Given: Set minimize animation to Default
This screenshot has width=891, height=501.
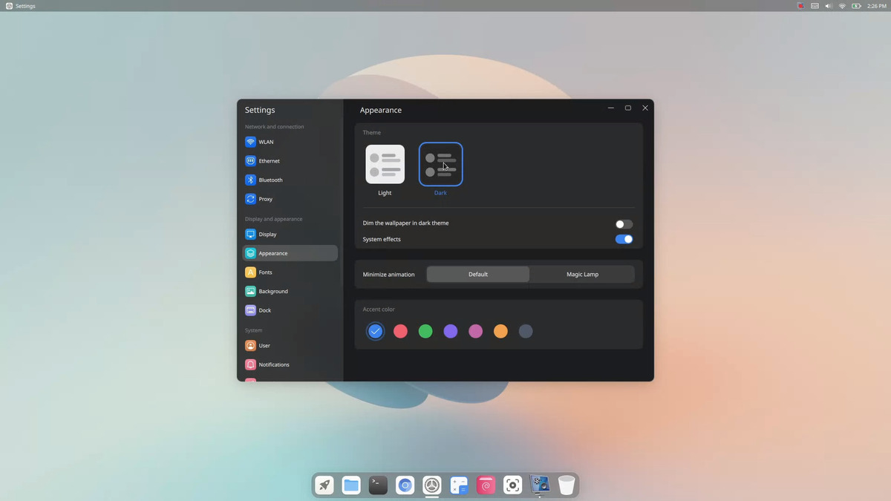Looking at the screenshot, I should (478, 275).
